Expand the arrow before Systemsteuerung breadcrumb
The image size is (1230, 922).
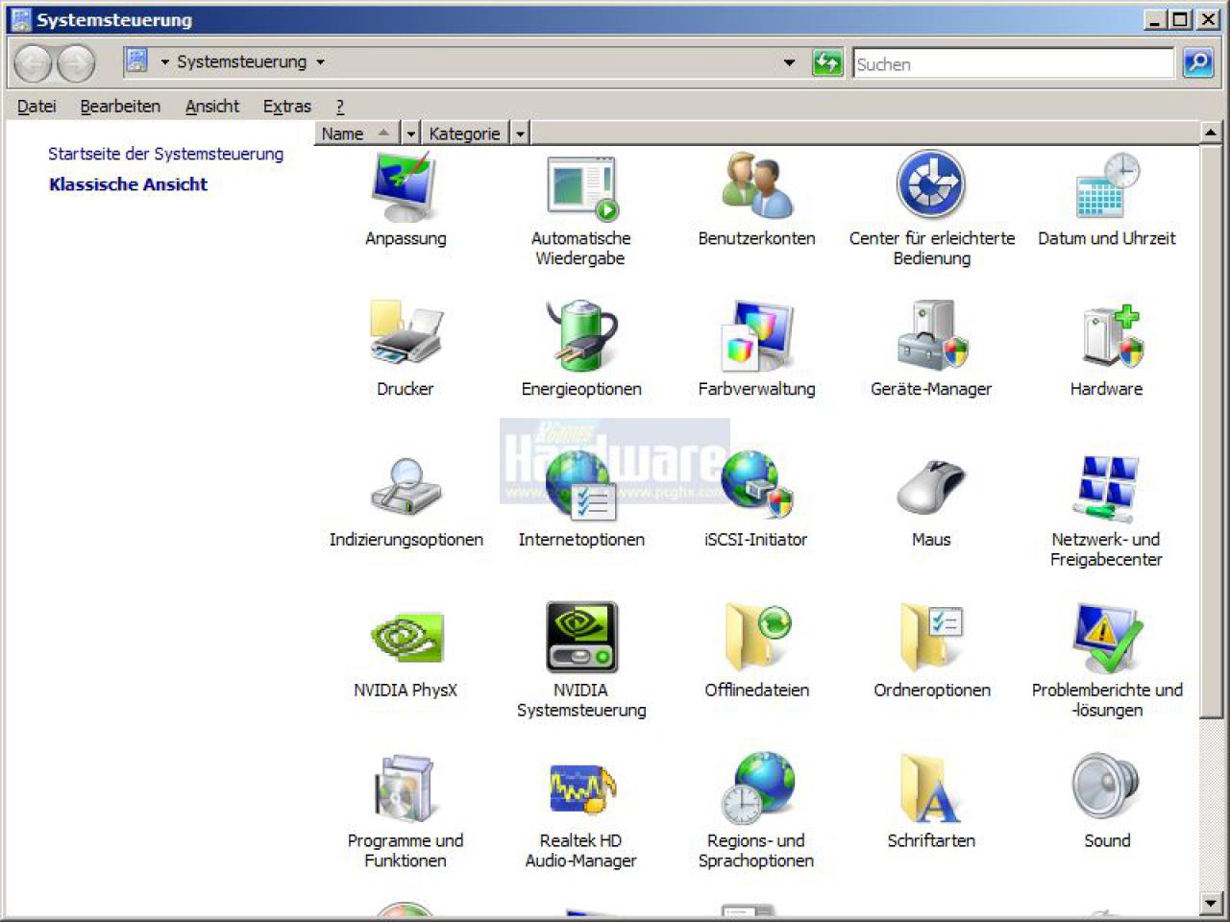click(x=165, y=62)
